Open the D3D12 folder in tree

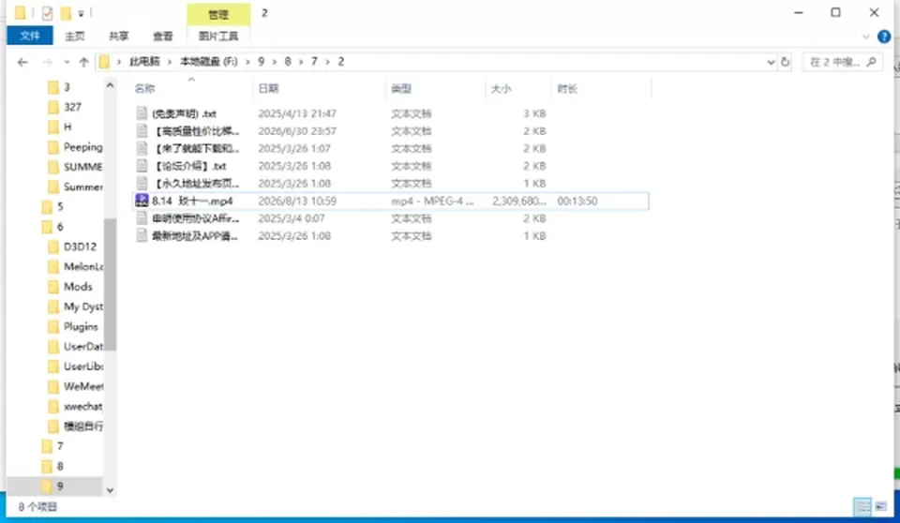pyautogui.click(x=80, y=247)
